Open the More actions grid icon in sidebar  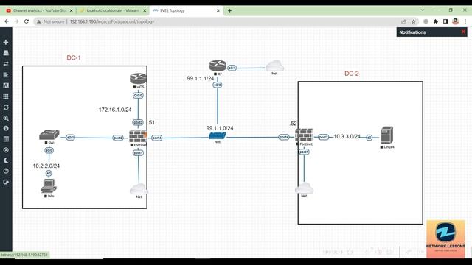coord(6,96)
